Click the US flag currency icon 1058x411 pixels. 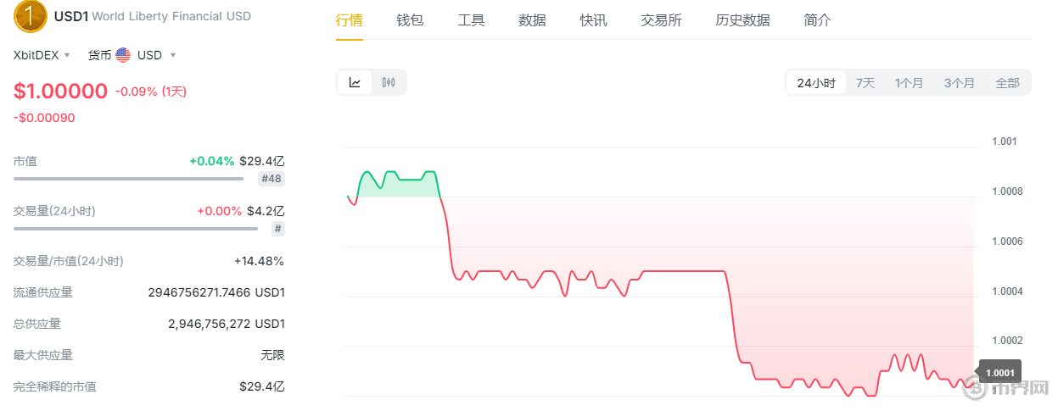pos(124,55)
